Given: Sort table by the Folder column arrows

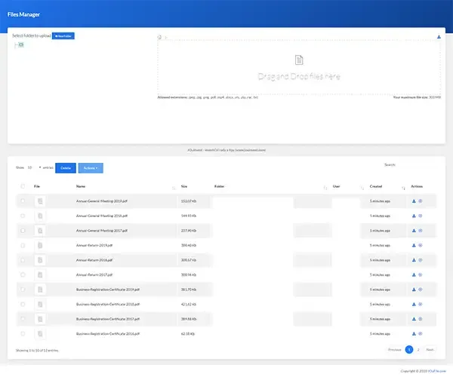Looking at the screenshot, I should 325,188.
